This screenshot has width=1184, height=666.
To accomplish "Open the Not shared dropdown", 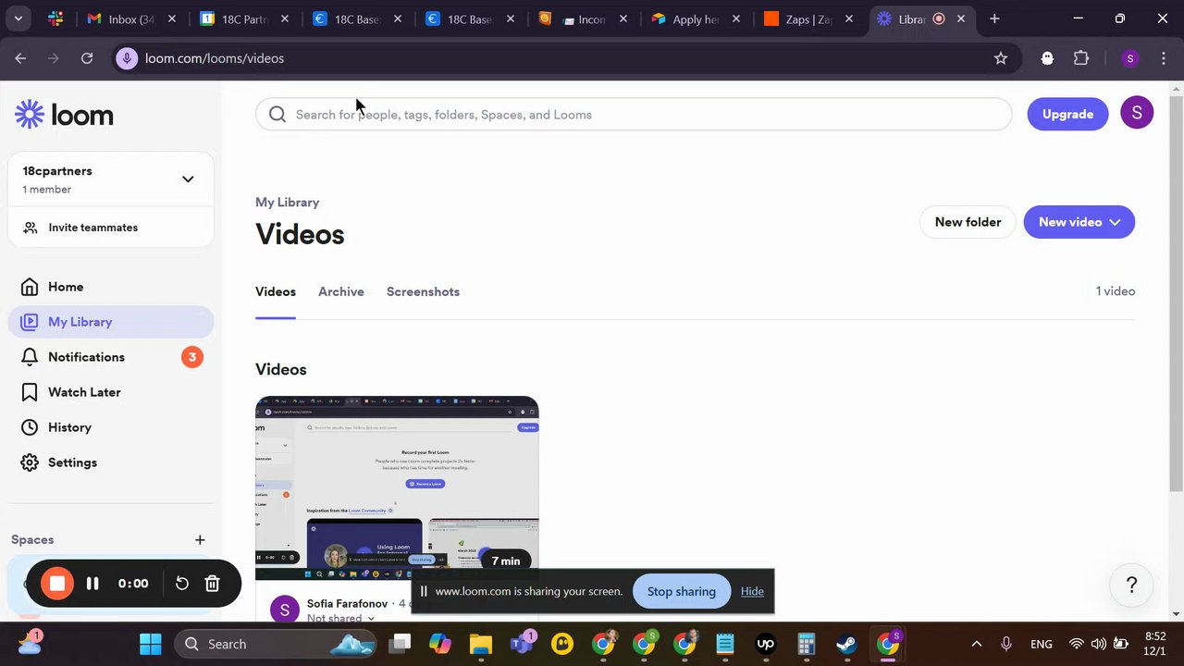I will pyautogui.click(x=340, y=617).
